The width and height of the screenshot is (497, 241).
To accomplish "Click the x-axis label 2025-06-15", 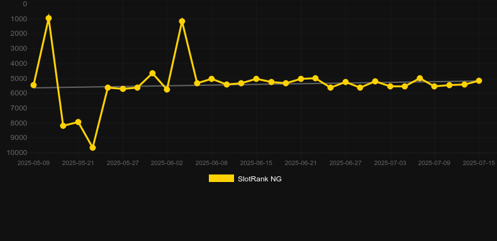I will tap(256, 163).
